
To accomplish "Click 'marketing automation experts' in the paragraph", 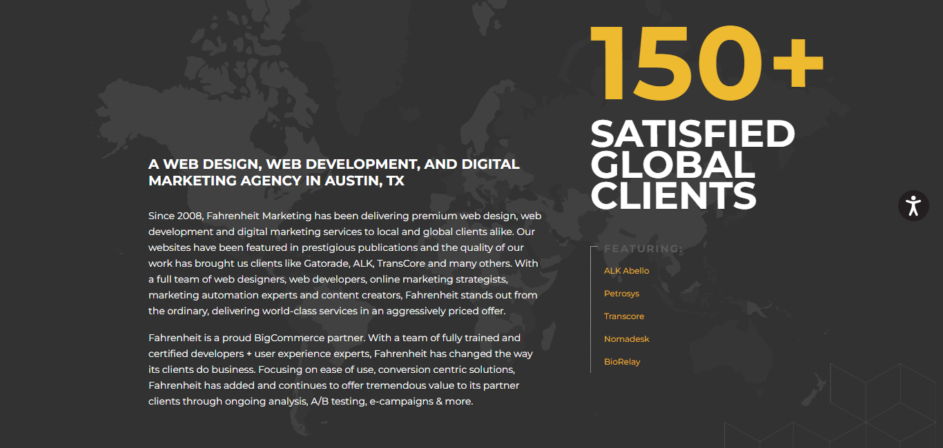I will [x=222, y=295].
